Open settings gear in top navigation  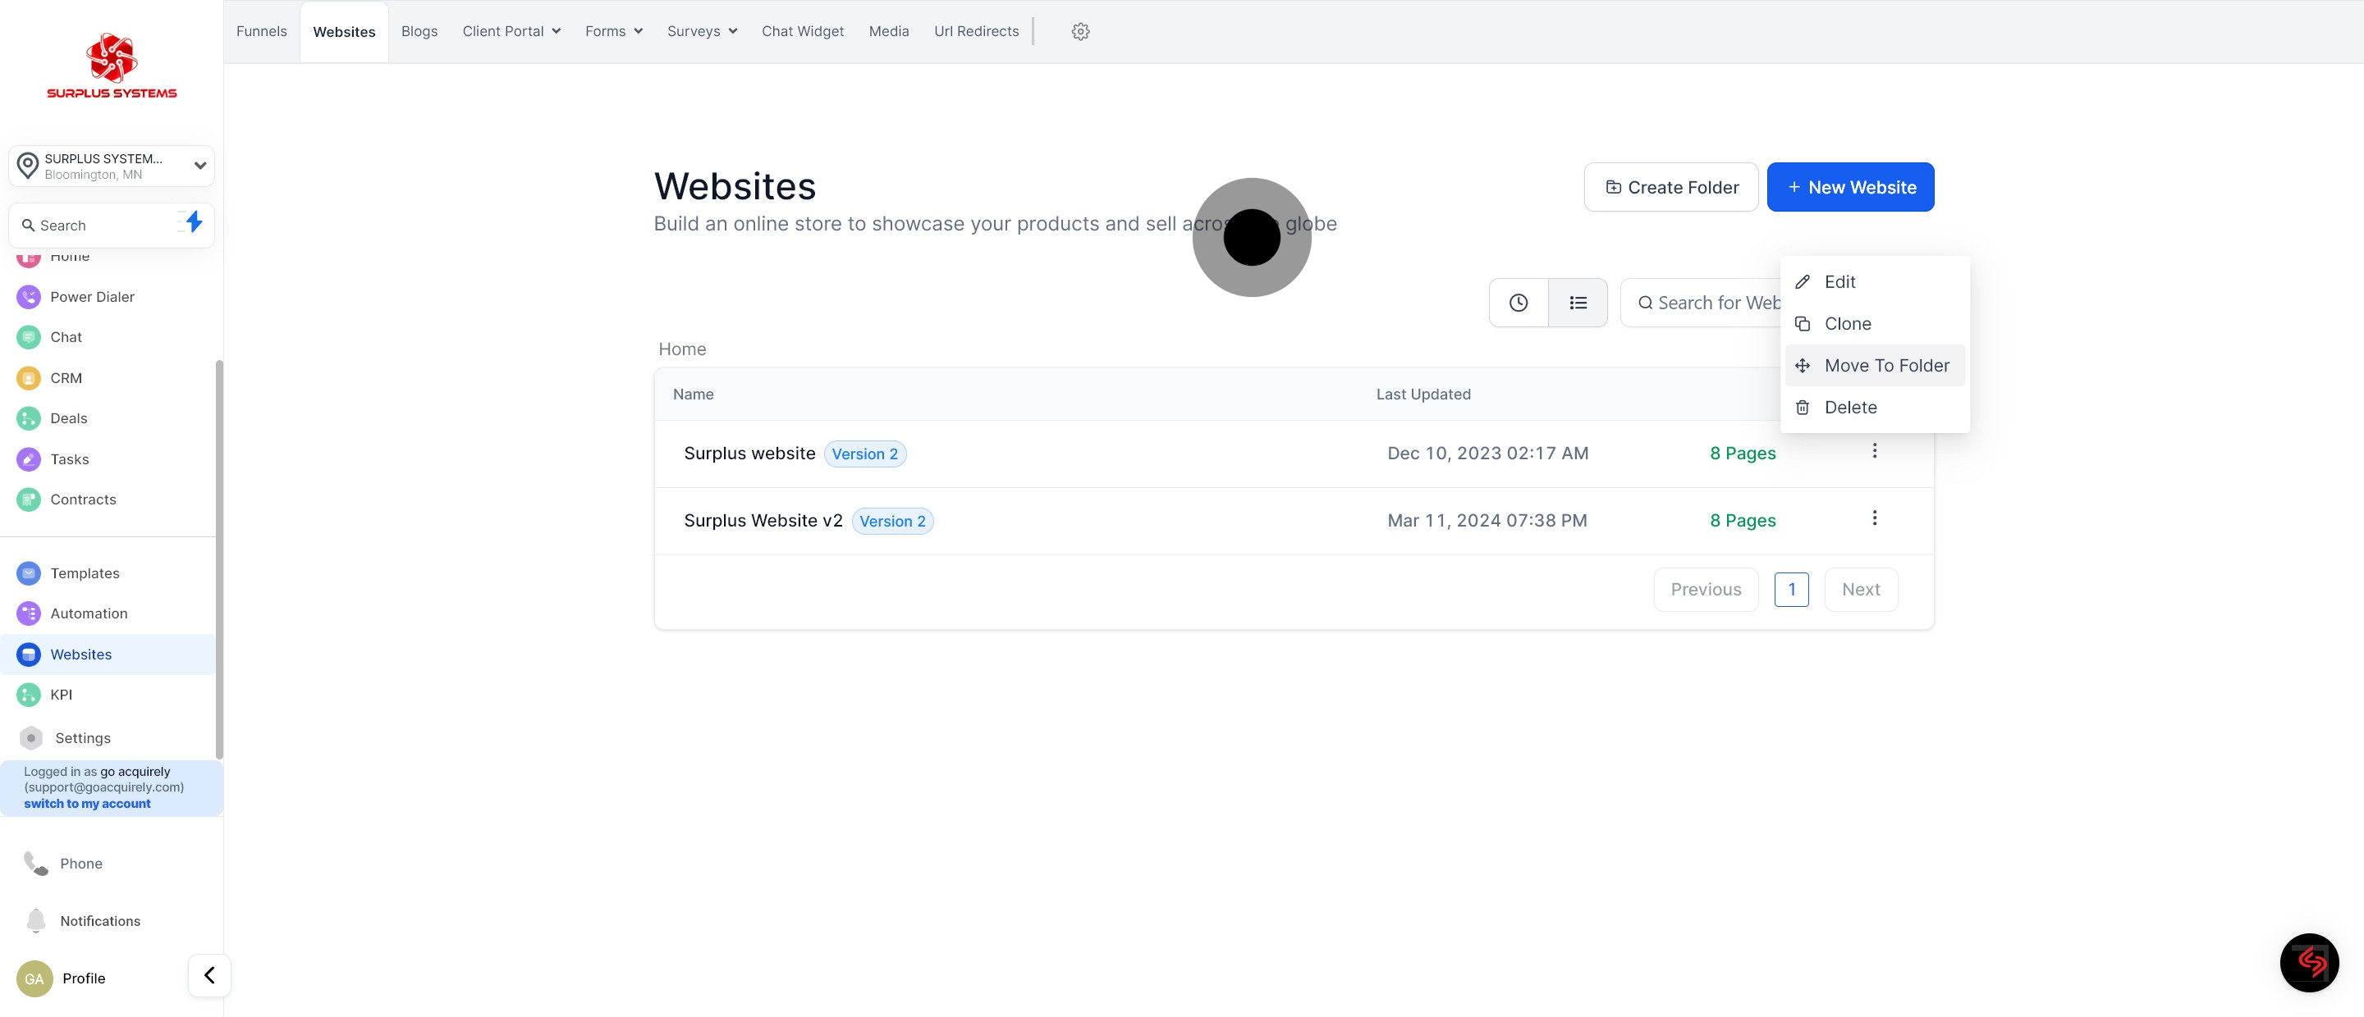(x=1080, y=31)
